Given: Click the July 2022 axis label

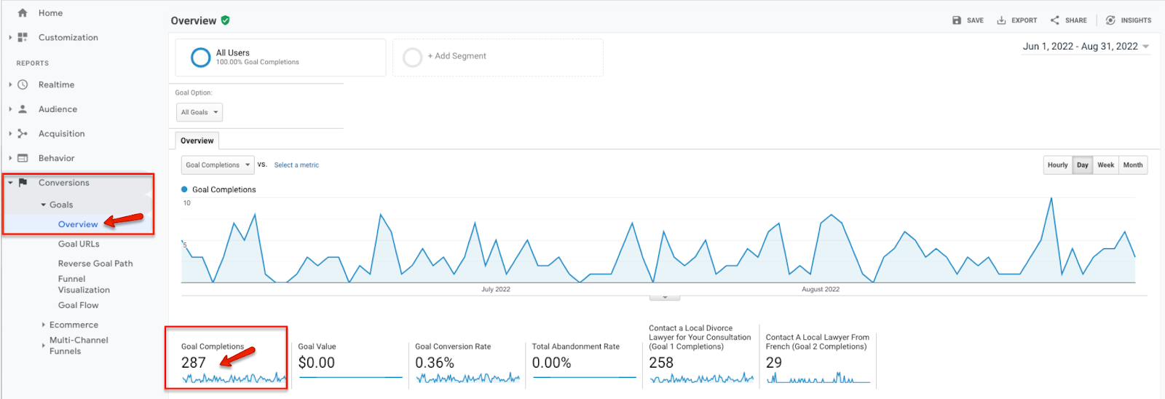Looking at the screenshot, I should pyautogui.click(x=496, y=289).
